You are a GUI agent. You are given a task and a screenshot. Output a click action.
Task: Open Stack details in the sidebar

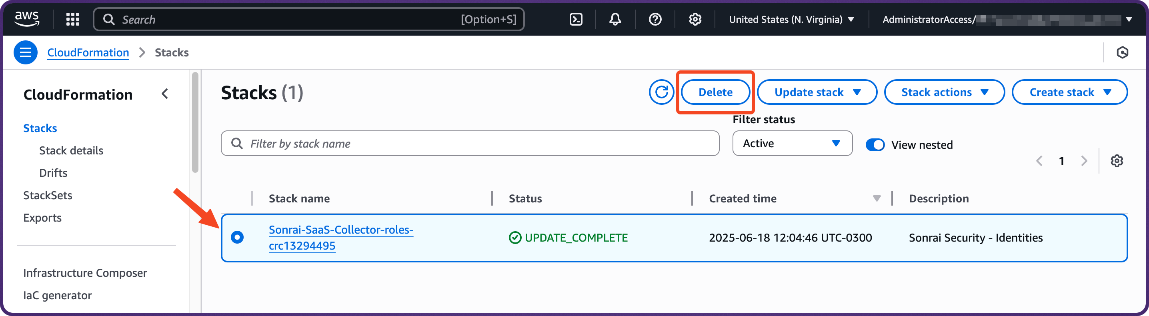pyautogui.click(x=71, y=151)
